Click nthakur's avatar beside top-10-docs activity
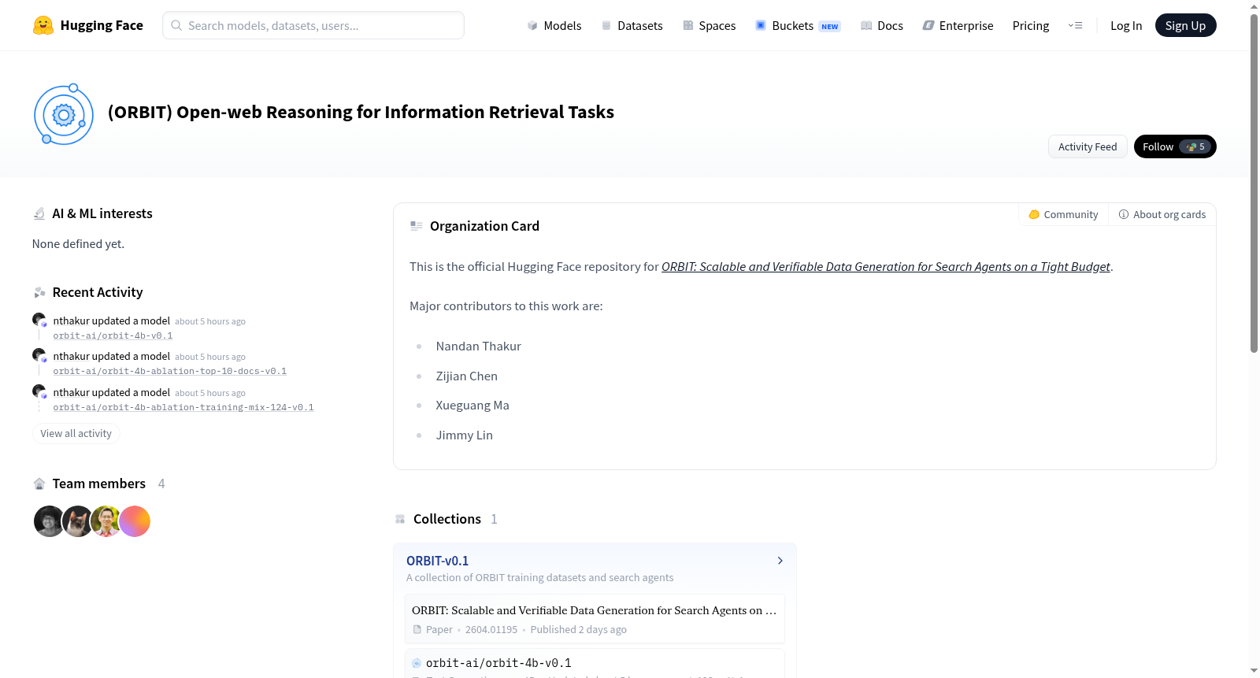 coord(39,355)
